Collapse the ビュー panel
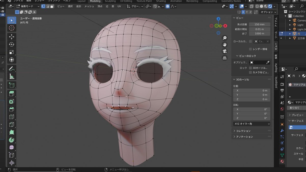306x172 pixels. [x=235, y=18]
